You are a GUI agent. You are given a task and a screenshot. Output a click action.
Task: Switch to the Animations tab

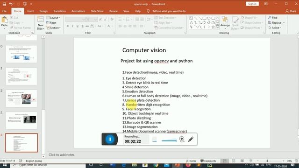click(x=78, y=11)
